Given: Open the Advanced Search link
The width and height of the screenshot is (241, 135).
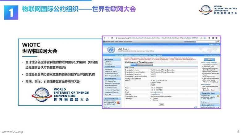Looking at the screenshot, I should pos(190,42).
